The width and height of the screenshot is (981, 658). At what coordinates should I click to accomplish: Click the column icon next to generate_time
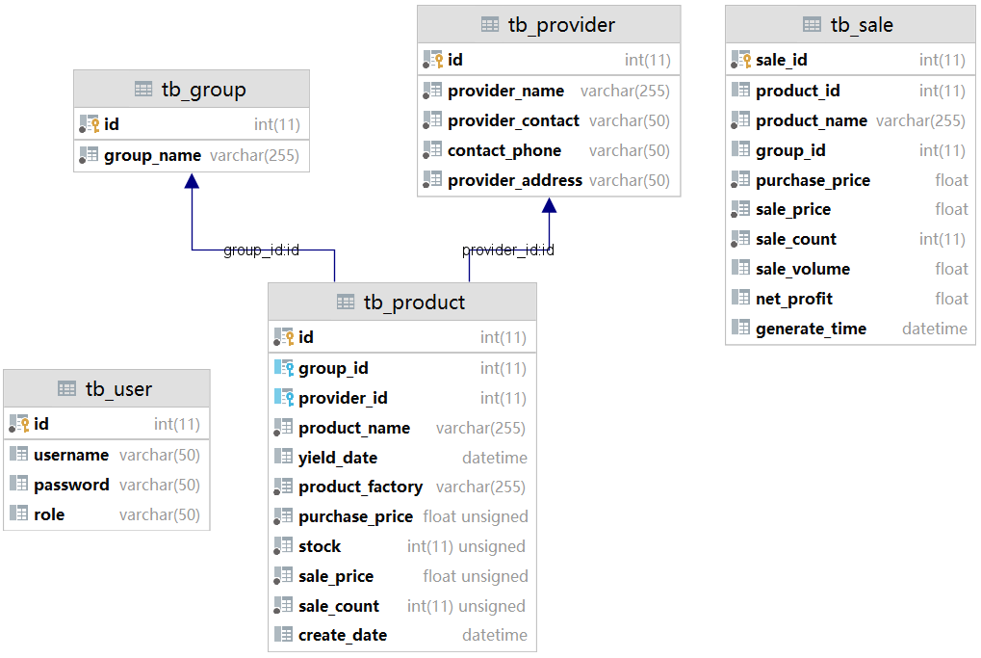coord(740,329)
